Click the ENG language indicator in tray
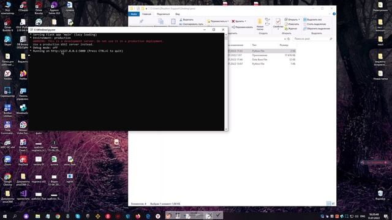Image resolution: width=392 pixels, height=220 pixels. [363, 216]
